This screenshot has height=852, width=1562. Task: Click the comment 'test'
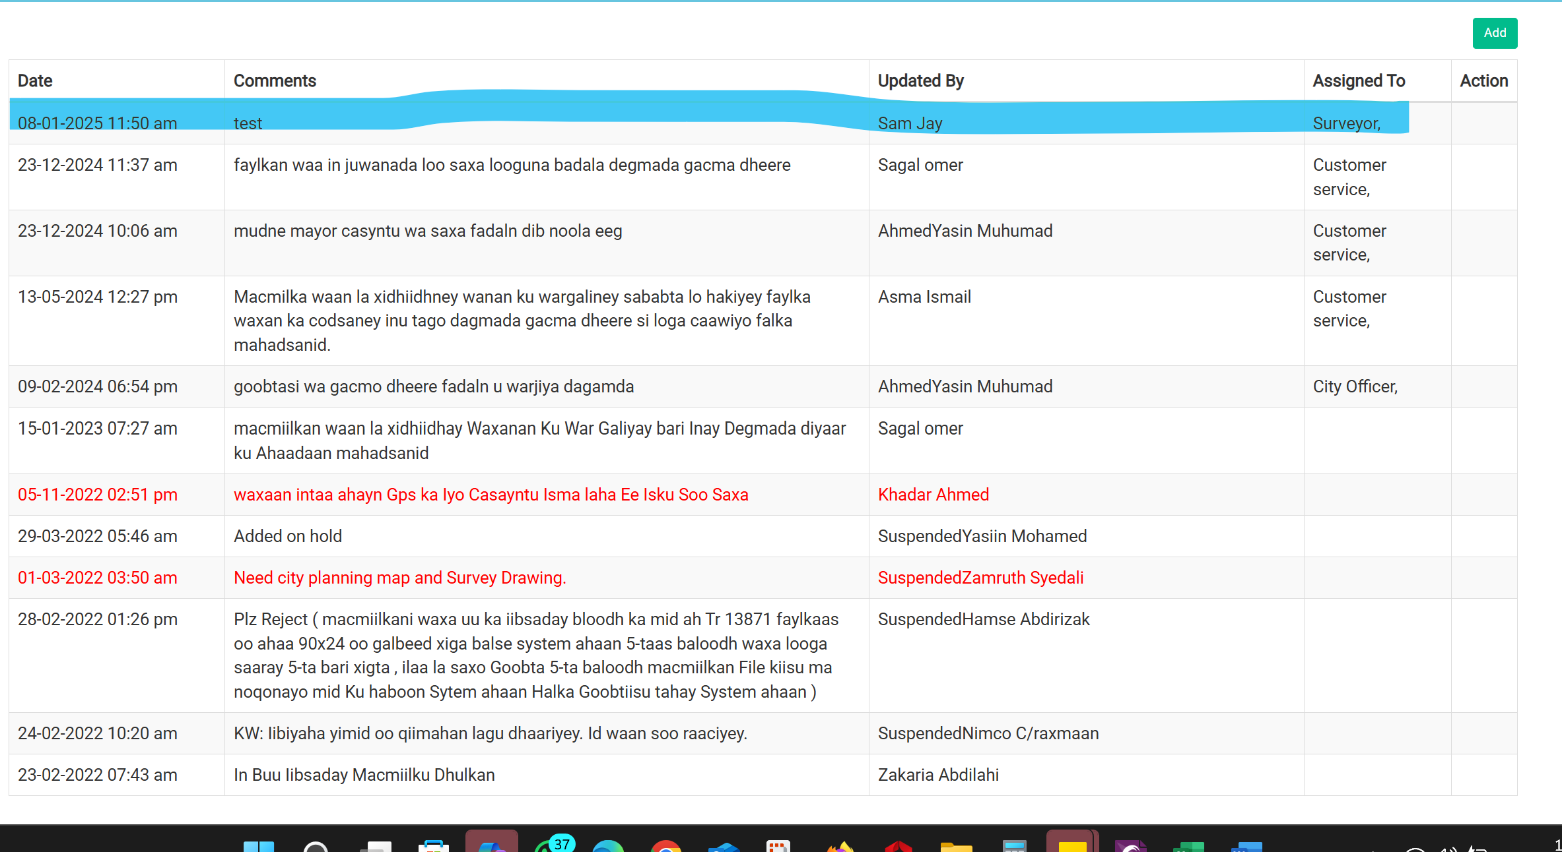point(248,123)
